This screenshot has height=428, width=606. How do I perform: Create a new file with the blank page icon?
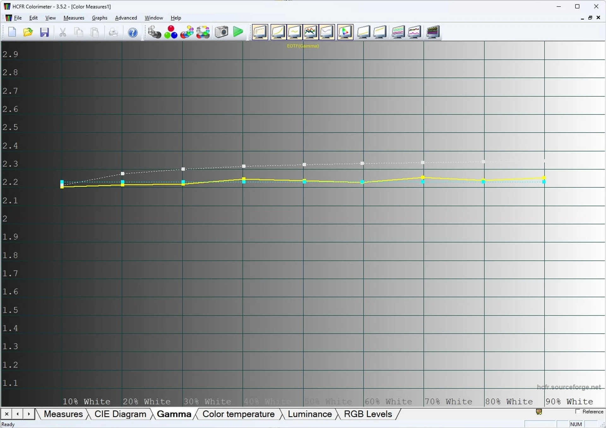point(12,32)
